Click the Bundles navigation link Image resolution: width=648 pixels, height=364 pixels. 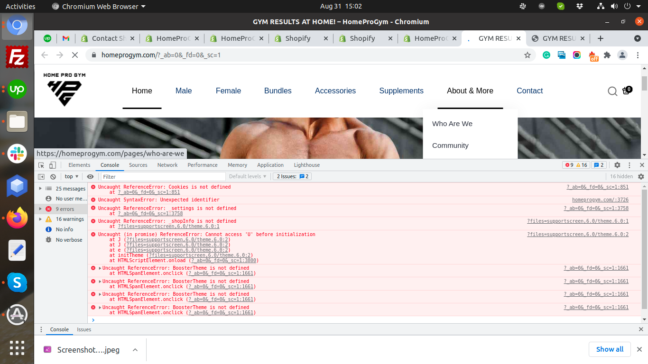(x=278, y=91)
